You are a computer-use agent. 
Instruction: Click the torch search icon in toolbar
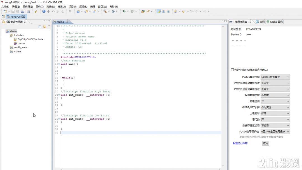tap(148, 11)
